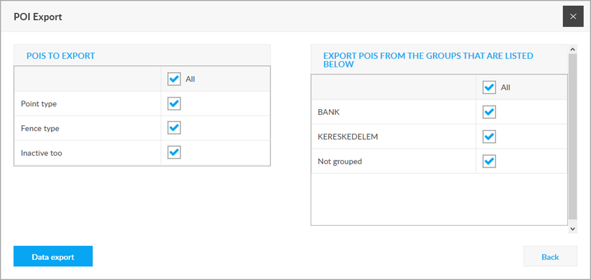Viewport: 591px width, 280px height.
Task: Uncheck the All groups checkbox
Action: (489, 87)
